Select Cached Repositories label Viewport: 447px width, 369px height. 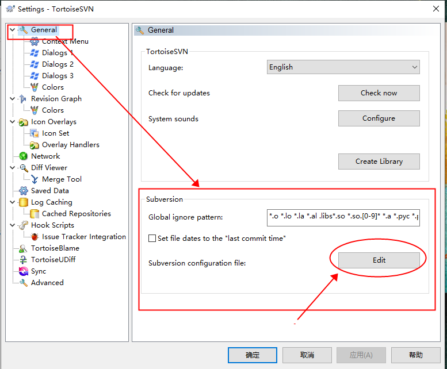77,214
